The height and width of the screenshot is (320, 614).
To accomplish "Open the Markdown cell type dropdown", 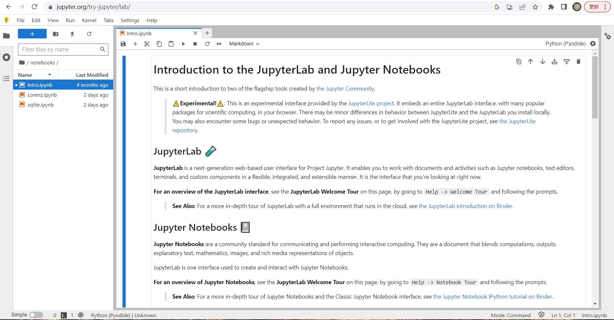I will [x=244, y=44].
